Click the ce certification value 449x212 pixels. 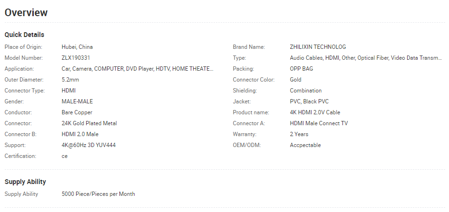[64, 157]
